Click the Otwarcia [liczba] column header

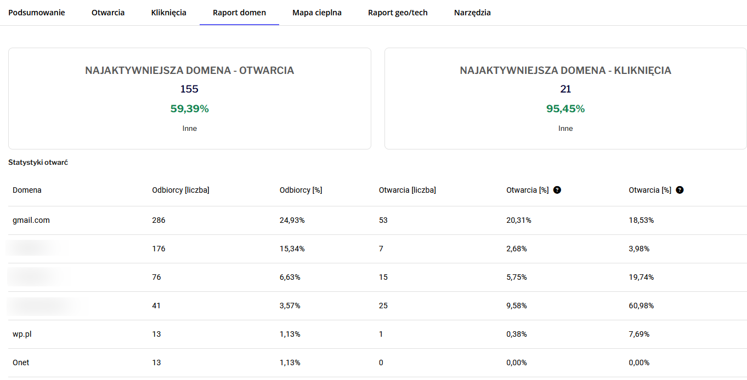coord(407,190)
